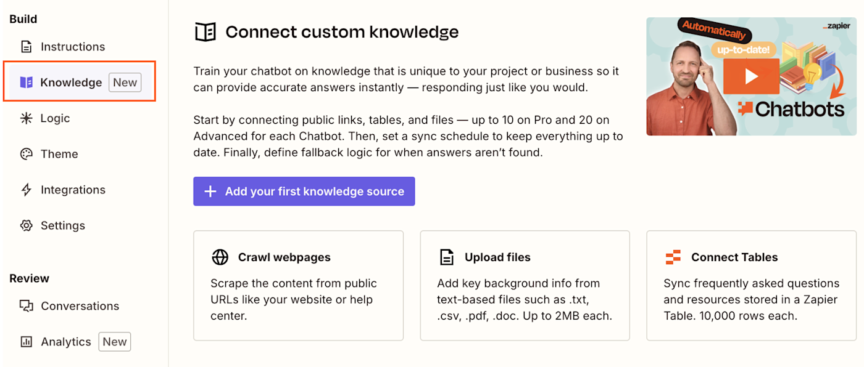This screenshot has width=864, height=367.
Task: Click the Theme palette icon
Action: pyautogui.click(x=26, y=154)
